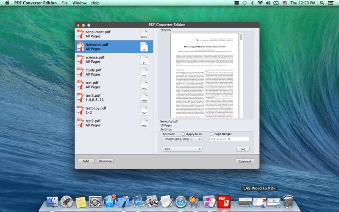The height and width of the screenshot is (212, 339).
Task: Click the PDF file icon beside science.pdf
Action: 81,59
